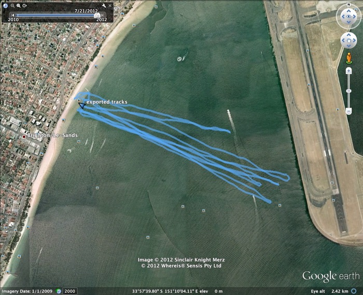Click the historical imagery clock icon
The width and height of the screenshot is (363, 295).
pyautogui.click(x=5, y=6)
